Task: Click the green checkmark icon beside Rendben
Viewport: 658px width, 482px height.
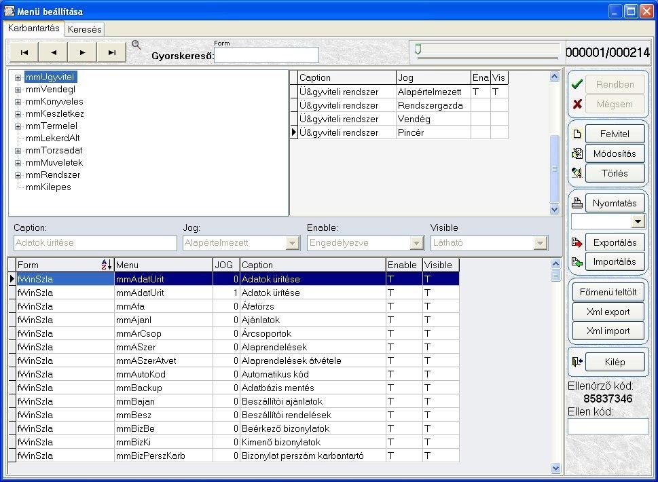Action: coord(577,84)
